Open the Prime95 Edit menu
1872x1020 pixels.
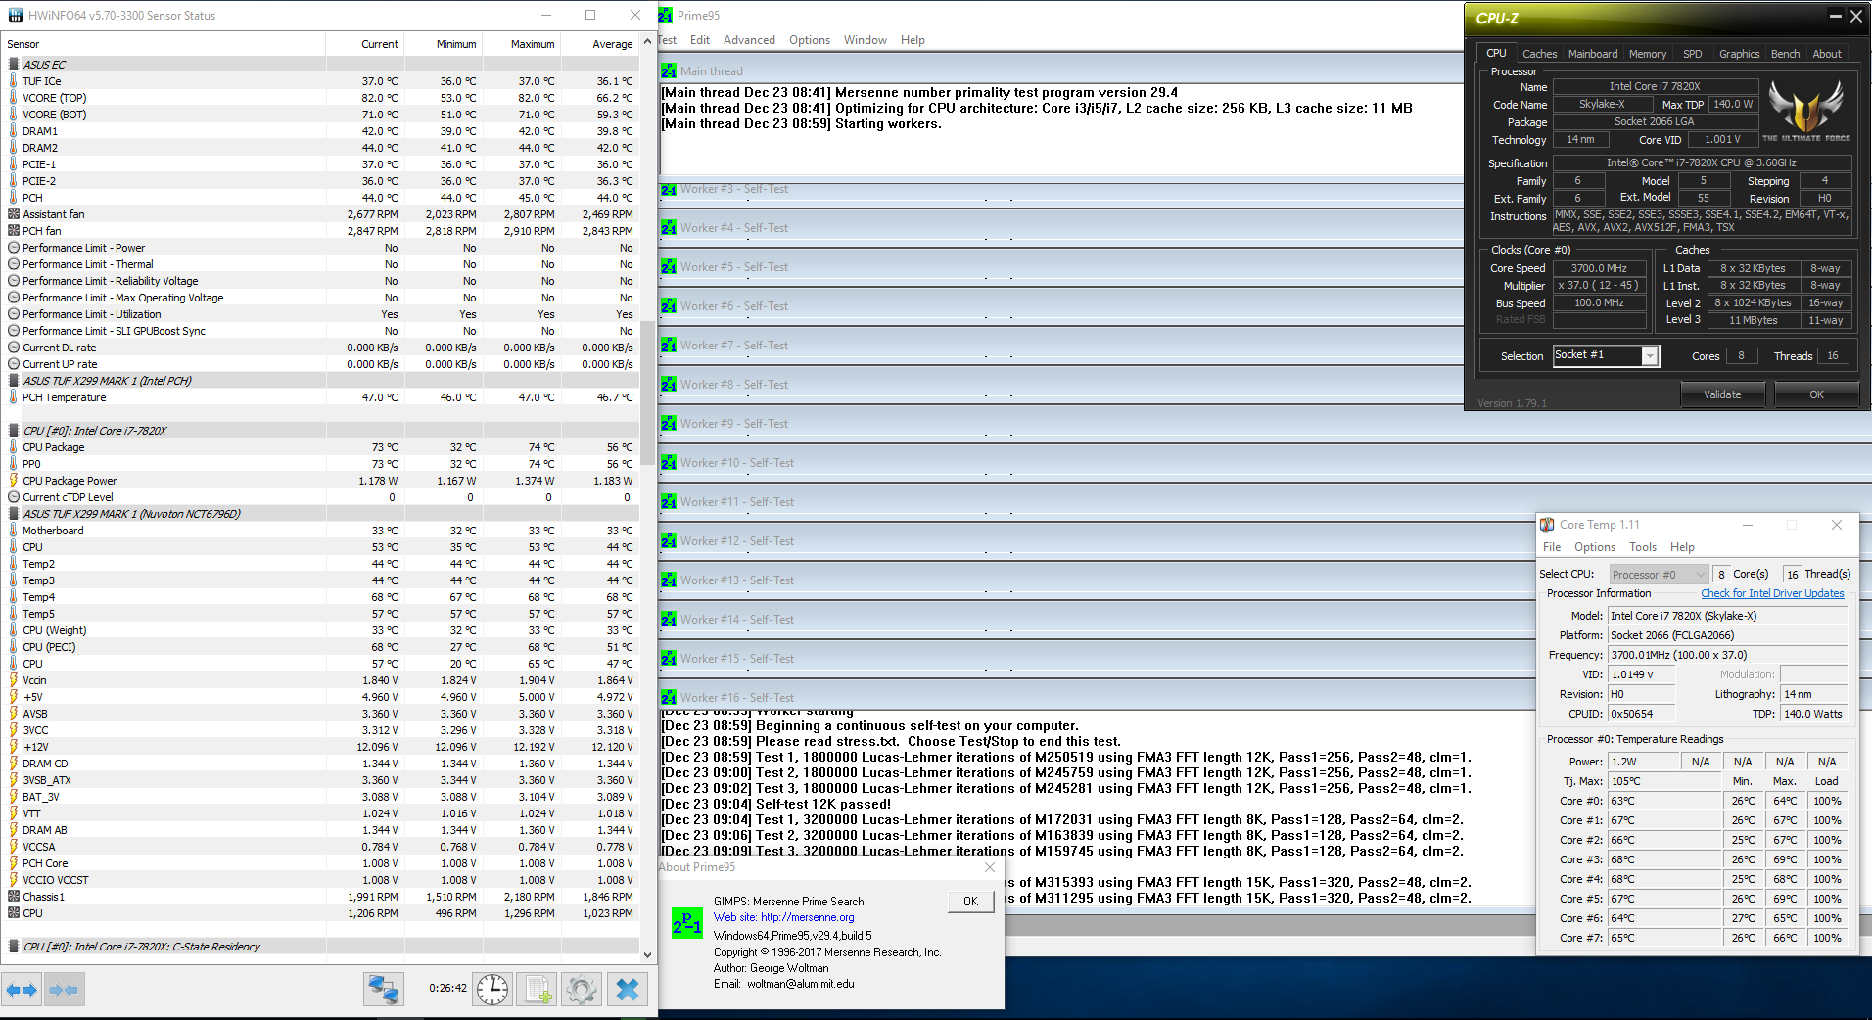[700, 40]
